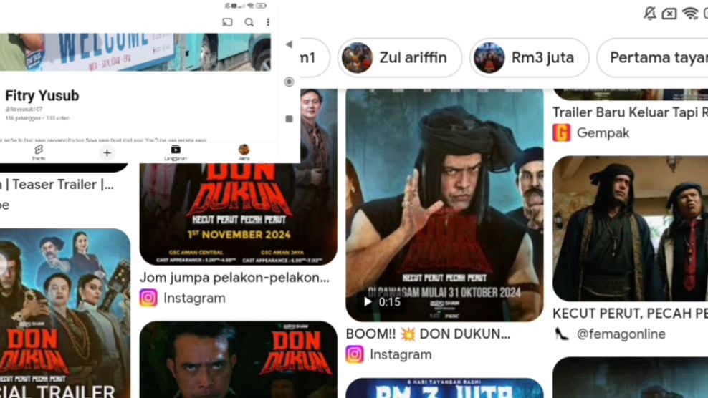Click the Wi-Fi status icon
The width and height of the screenshot is (708, 398).
[x=690, y=14]
